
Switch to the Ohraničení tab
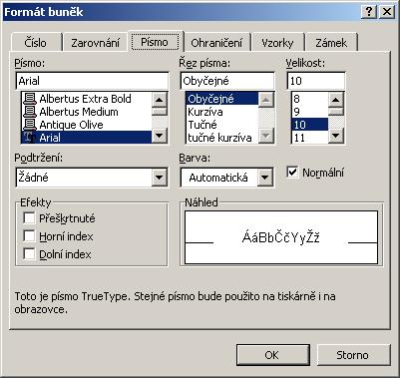[x=216, y=43]
